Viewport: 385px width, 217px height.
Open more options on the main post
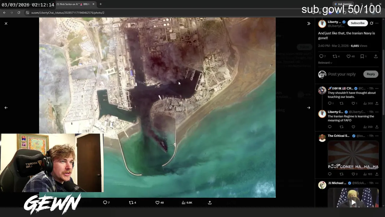coord(377,23)
